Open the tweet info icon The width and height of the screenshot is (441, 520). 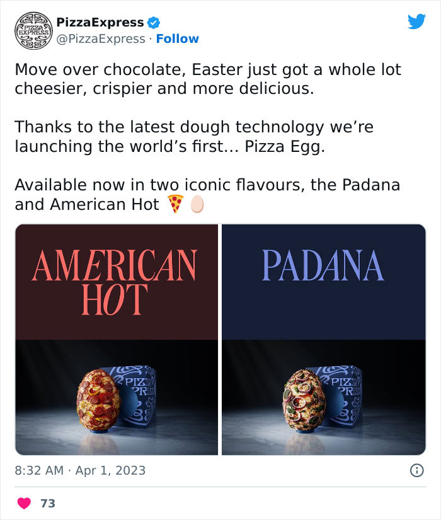(416, 470)
